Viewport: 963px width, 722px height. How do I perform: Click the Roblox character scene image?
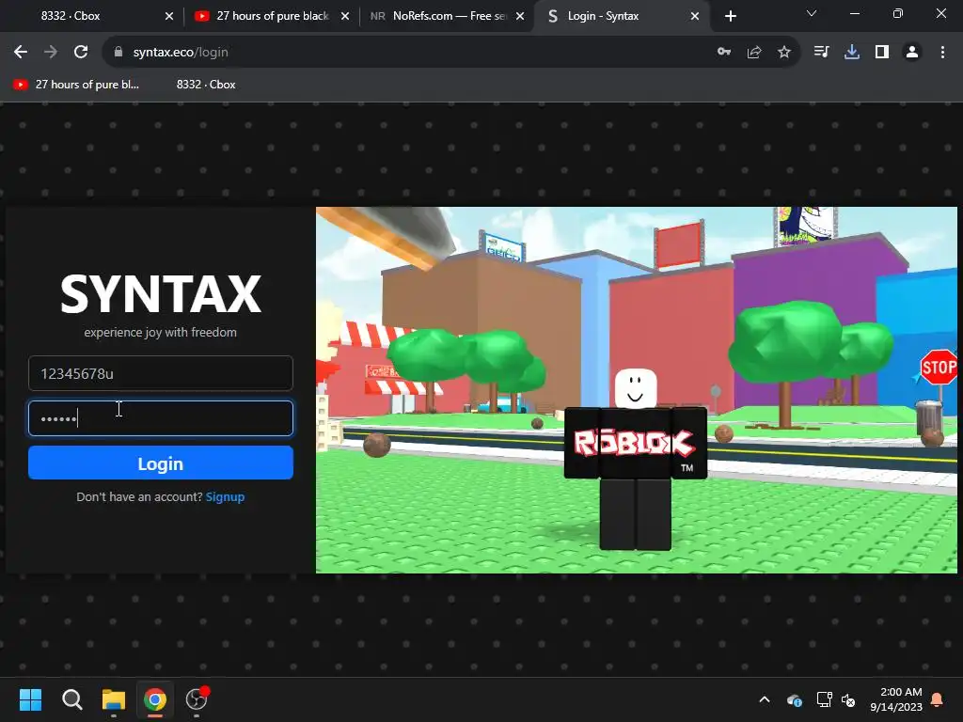tap(637, 390)
